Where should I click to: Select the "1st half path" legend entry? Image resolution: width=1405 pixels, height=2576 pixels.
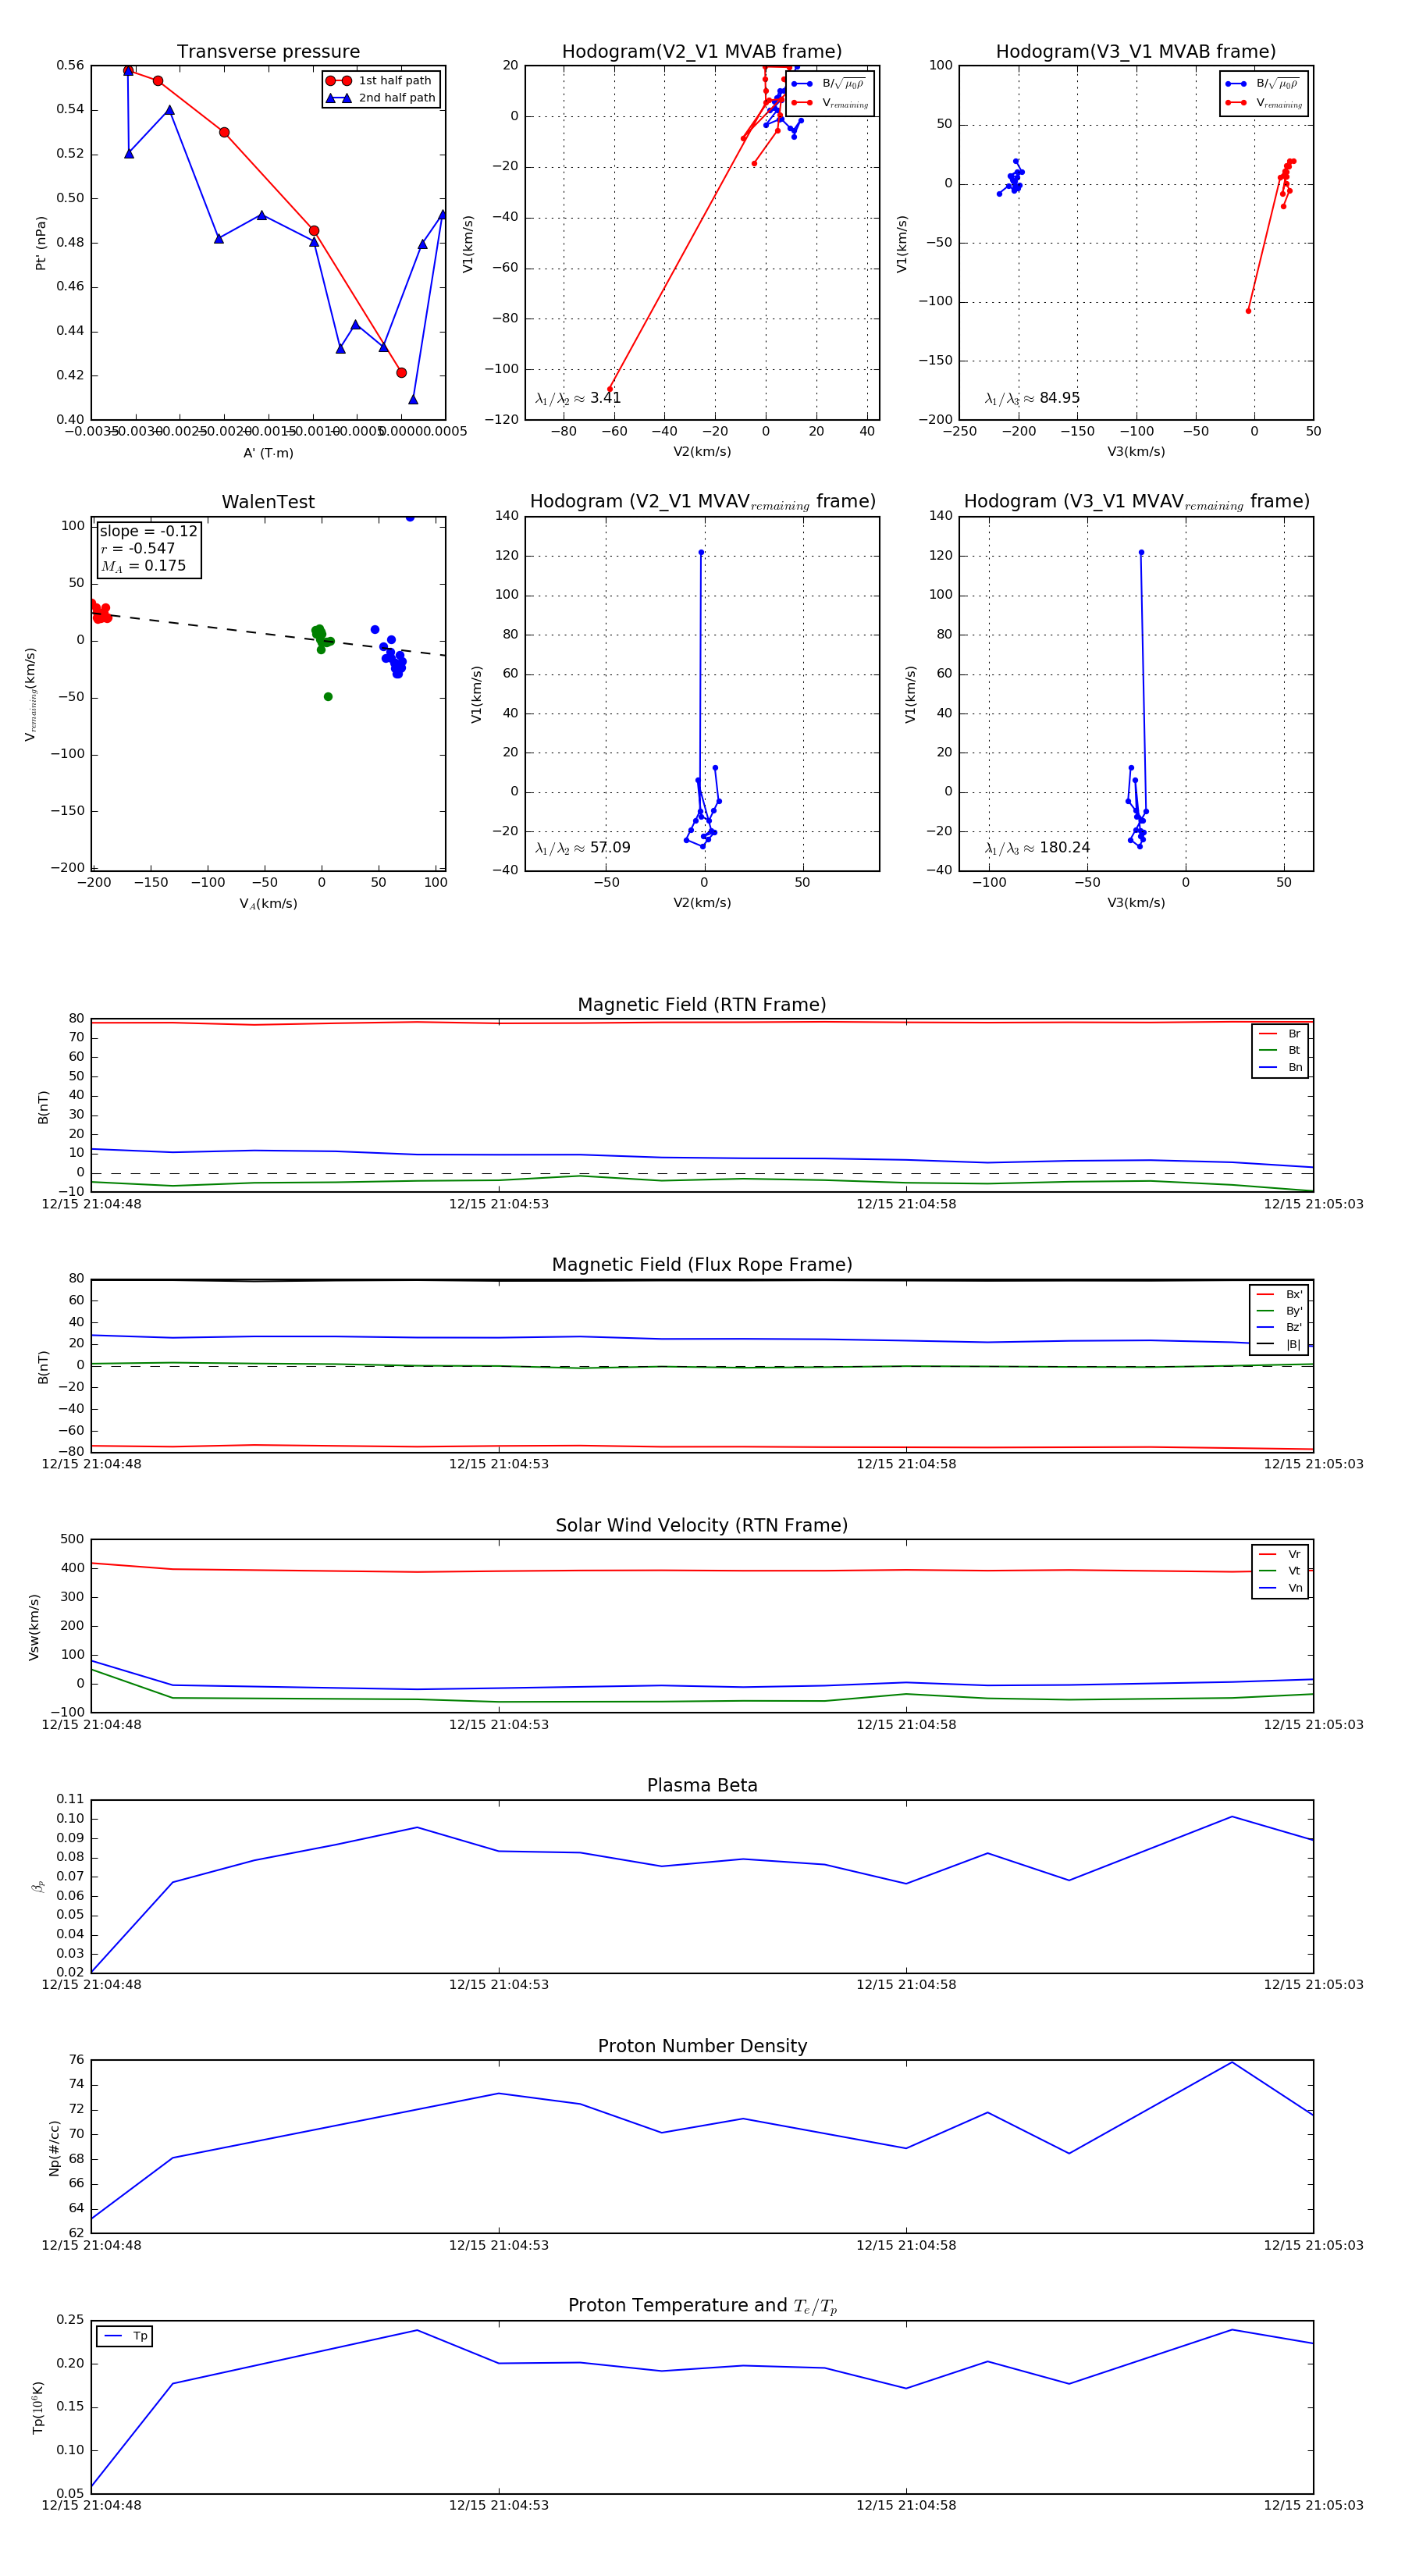pyautogui.click(x=381, y=81)
